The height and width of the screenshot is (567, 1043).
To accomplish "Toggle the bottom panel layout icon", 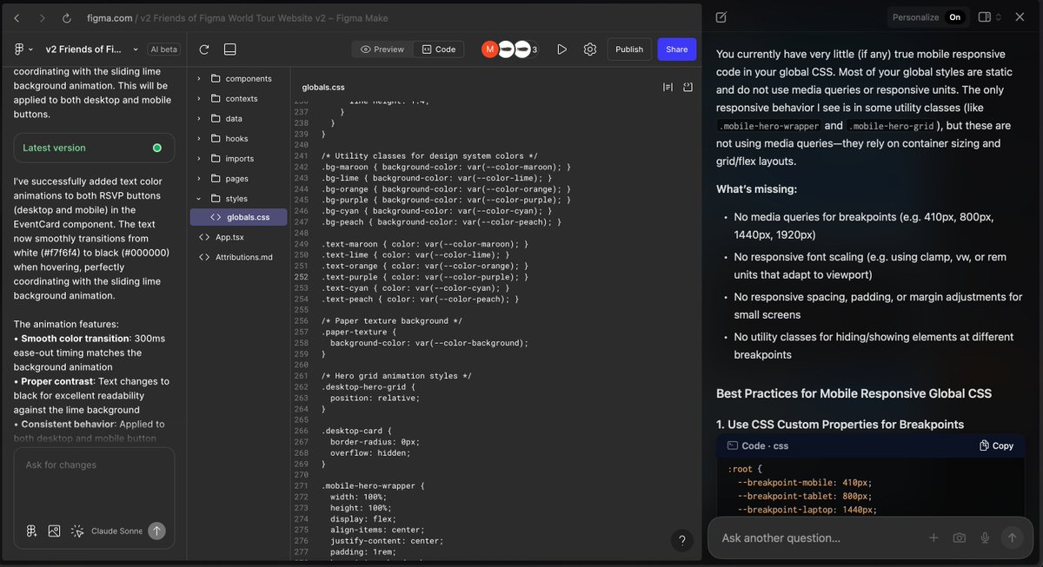I will click(x=230, y=49).
